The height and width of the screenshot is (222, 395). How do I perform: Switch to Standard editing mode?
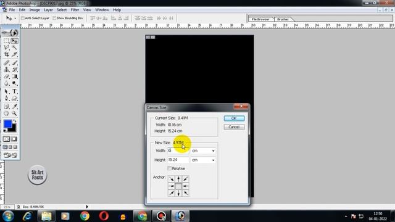(6, 139)
